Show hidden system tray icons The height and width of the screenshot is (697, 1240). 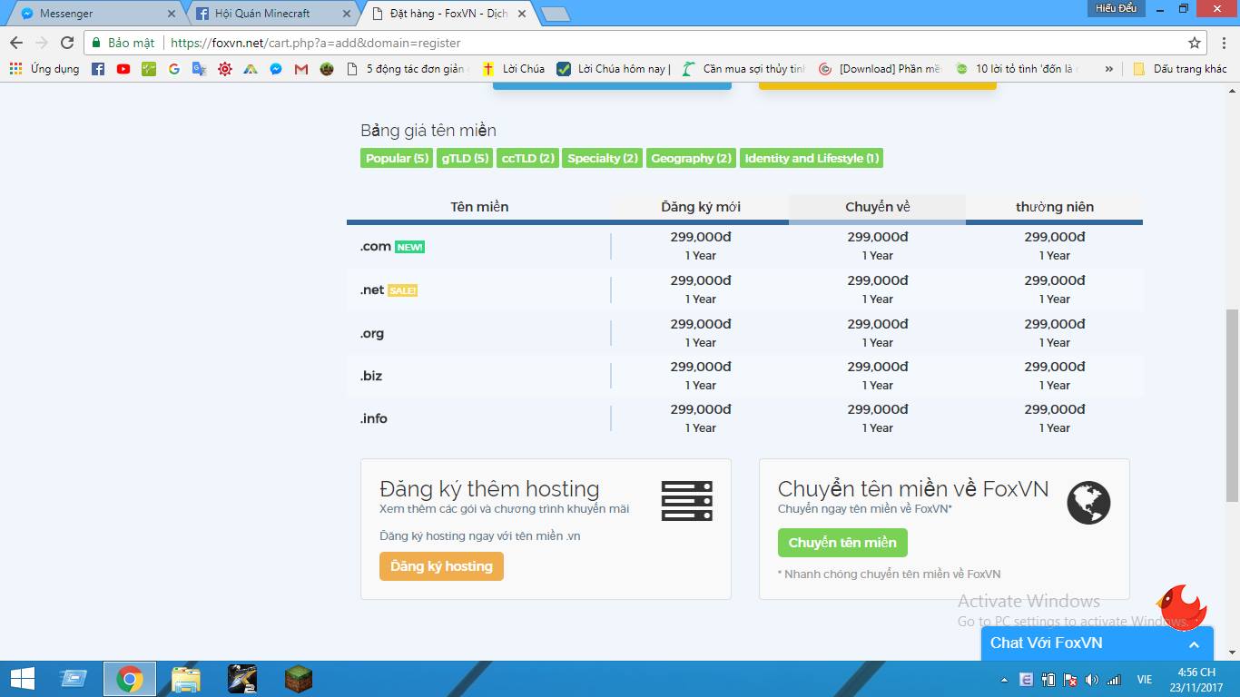1004,680
